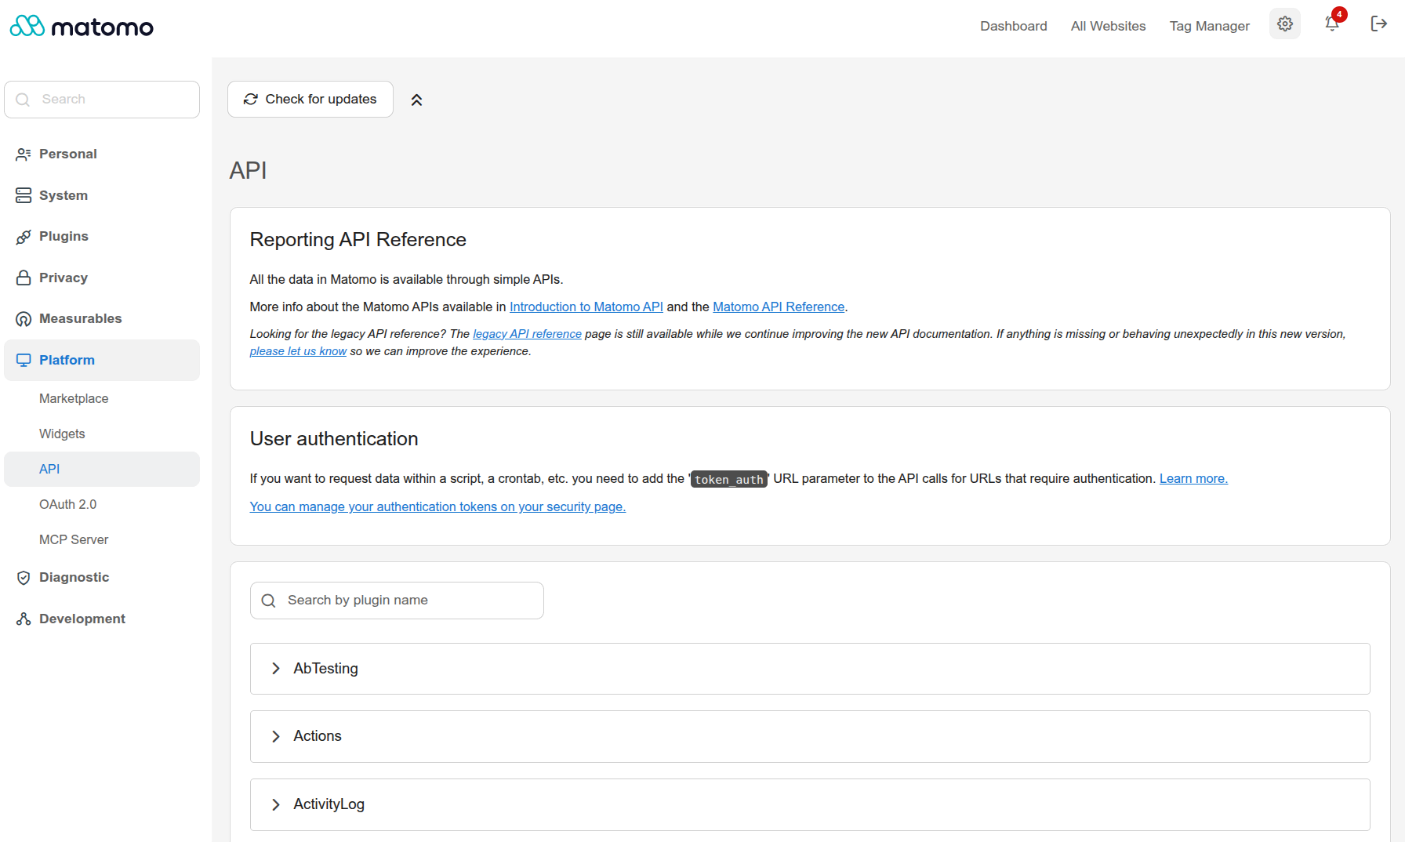Click the Measurables menu label
This screenshot has height=842, width=1405.
pyautogui.click(x=81, y=319)
